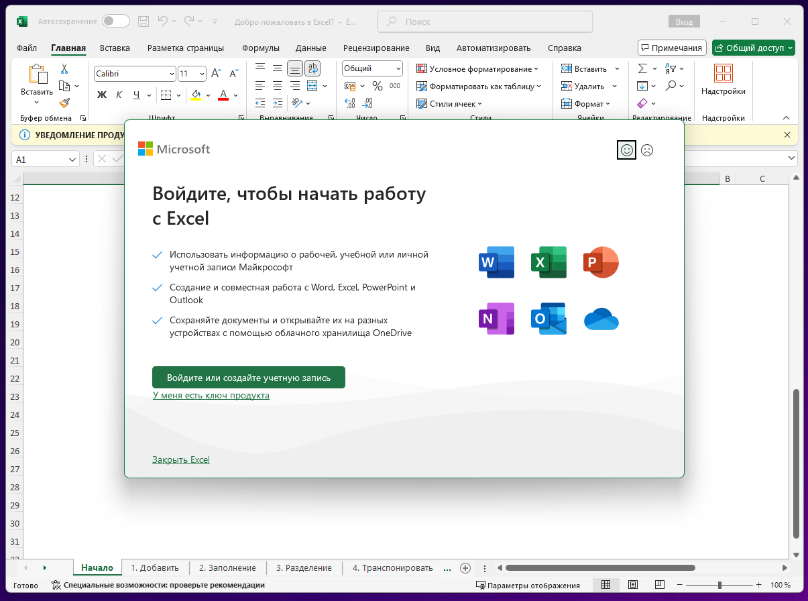Click the Sort and filter icon

click(x=671, y=68)
